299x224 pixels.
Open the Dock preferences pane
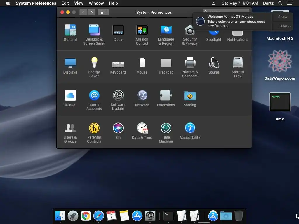(x=118, y=33)
